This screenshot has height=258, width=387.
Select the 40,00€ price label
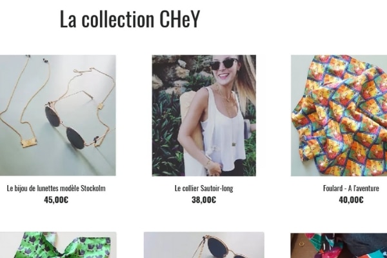click(x=351, y=199)
